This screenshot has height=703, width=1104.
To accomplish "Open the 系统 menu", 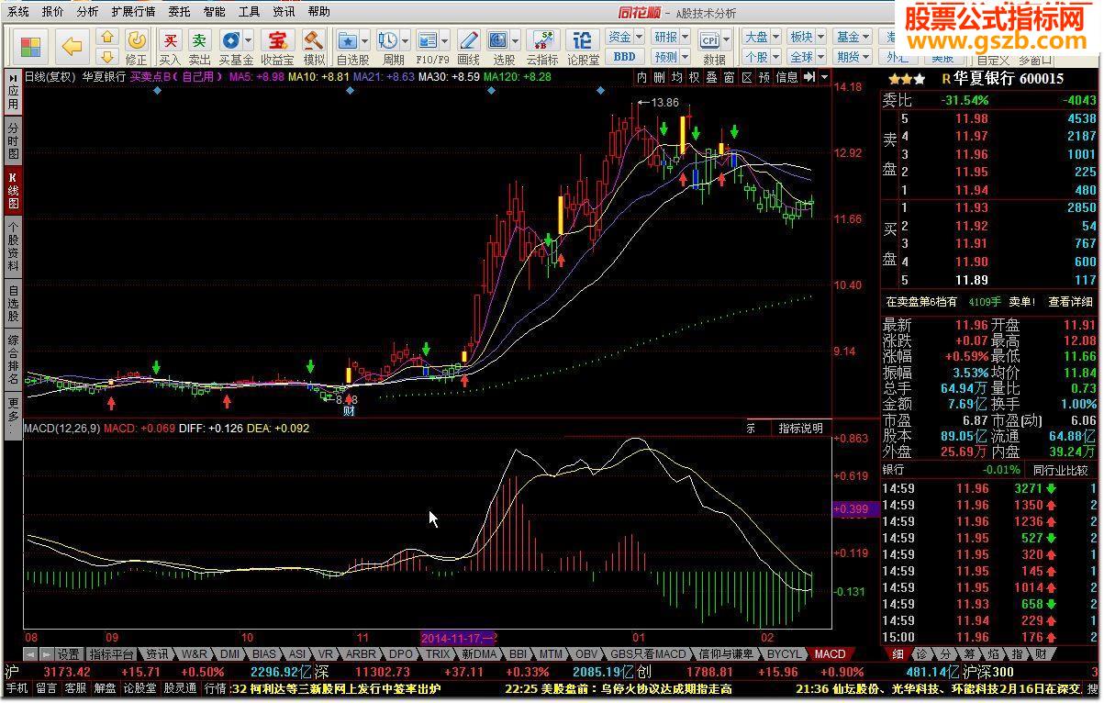I will coord(18,12).
